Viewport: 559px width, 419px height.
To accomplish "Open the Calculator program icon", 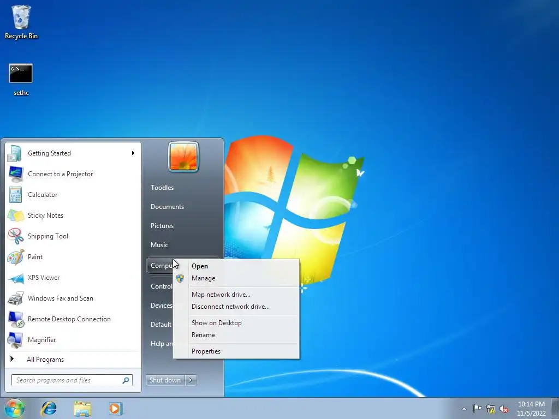I will pos(15,195).
